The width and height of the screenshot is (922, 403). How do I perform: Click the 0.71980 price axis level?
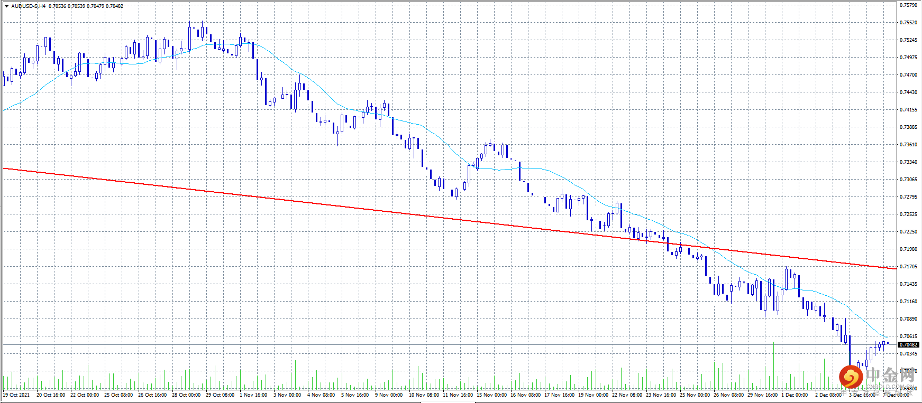tap(909, 249)
